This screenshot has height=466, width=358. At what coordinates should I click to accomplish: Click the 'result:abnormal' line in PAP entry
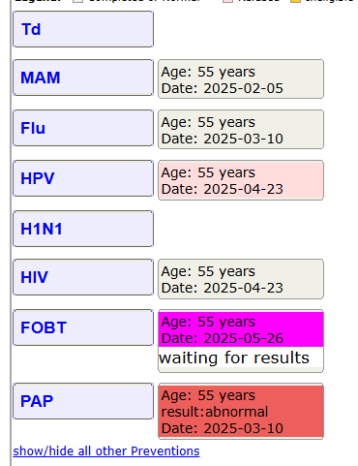tap(215, 412)
